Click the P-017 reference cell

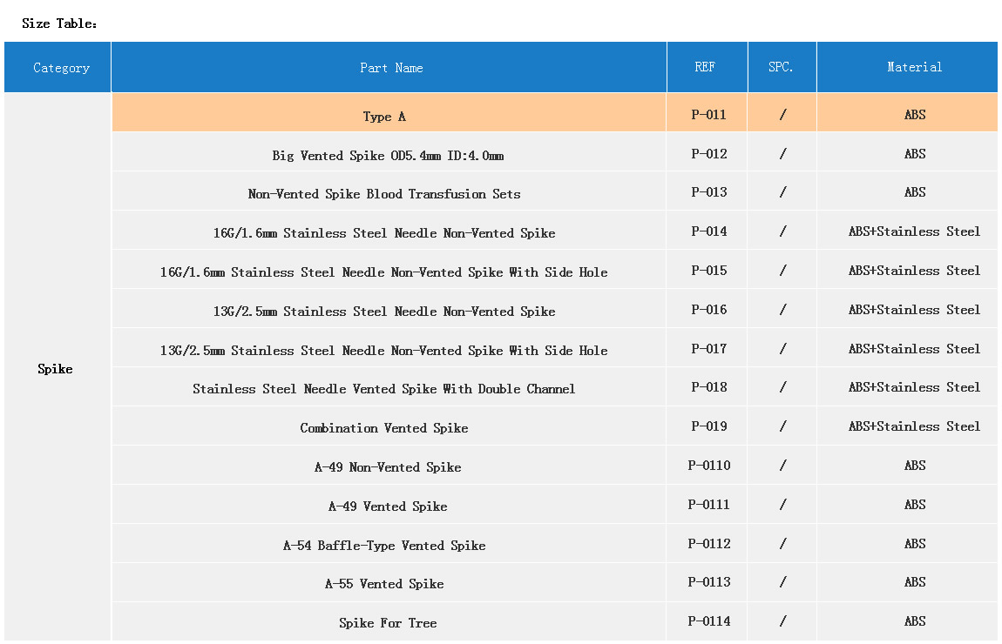click(708, 349)
